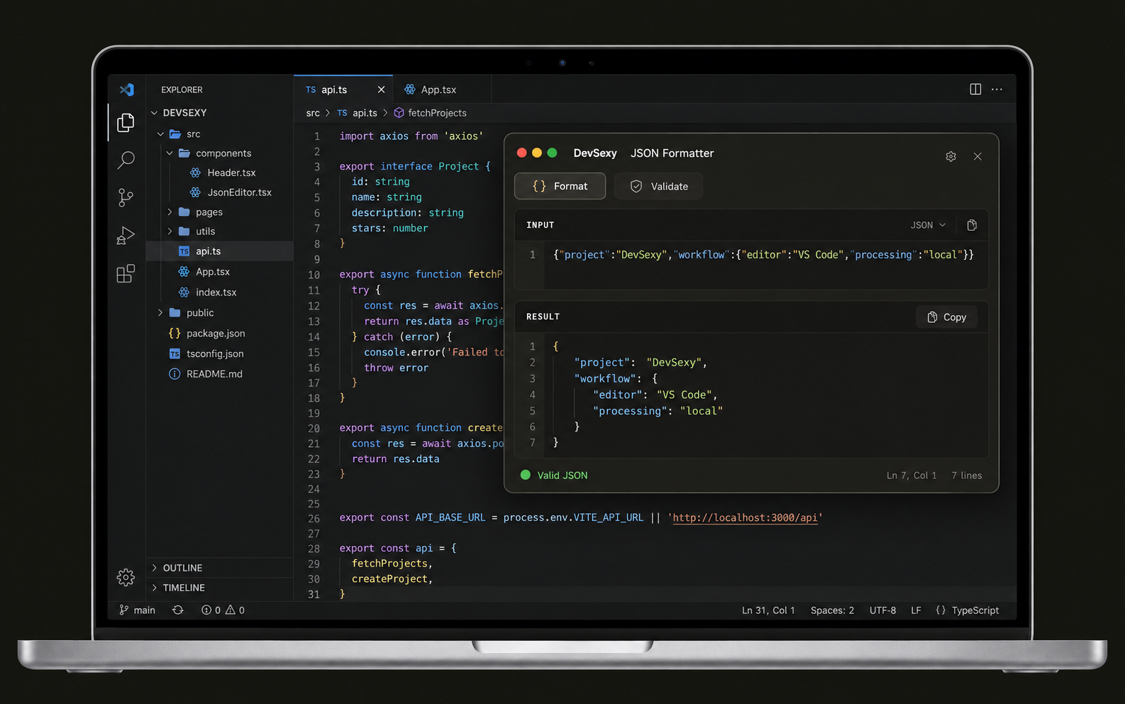1125x704 pixels.
Task: Click the main branch status item
Action: tap(137, 610)
